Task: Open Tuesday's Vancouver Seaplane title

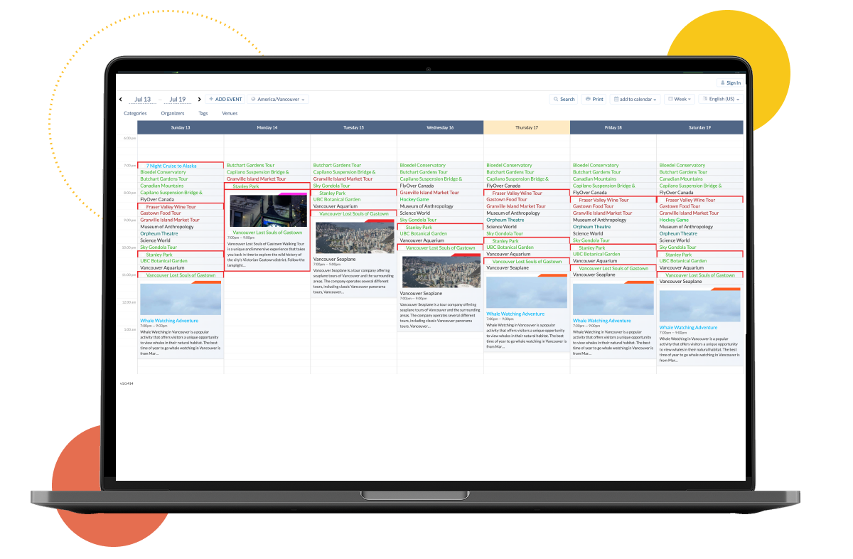Action: point(335,260)
